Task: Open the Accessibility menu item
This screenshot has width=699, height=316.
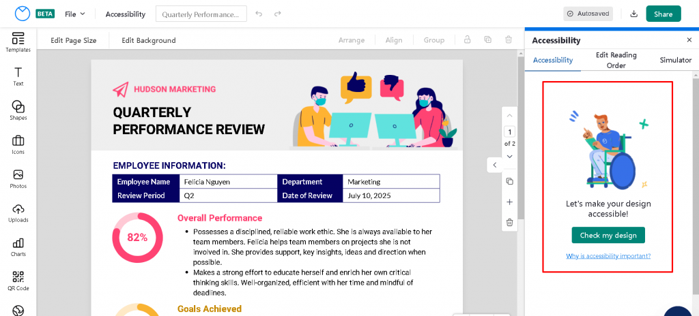Action: [x=126, y=14]
